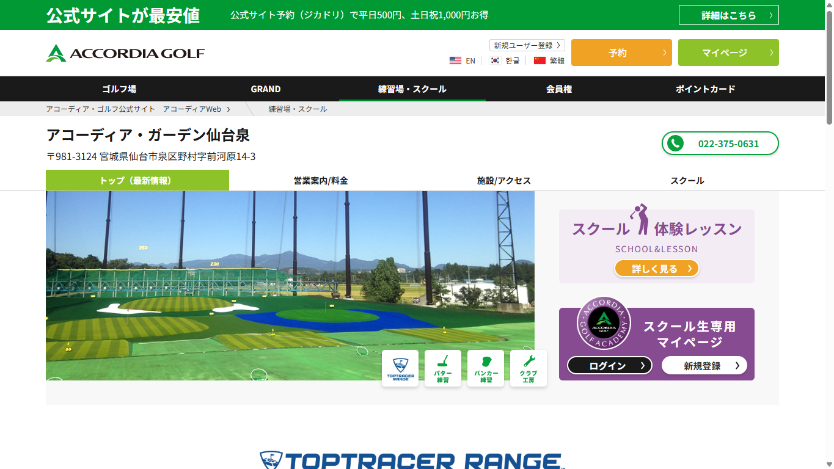This screenshot has height=469, width=834.
Task: Click the orange 予約 reservation button
Action: coord(621,53)
